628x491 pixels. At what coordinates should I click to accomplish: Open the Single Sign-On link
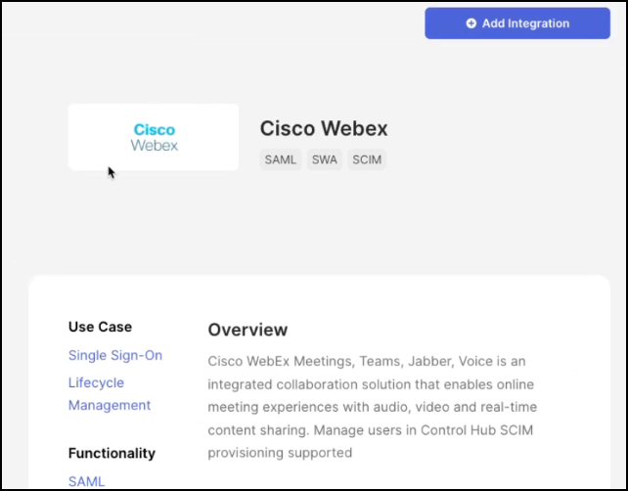click(x=115, y=355)
